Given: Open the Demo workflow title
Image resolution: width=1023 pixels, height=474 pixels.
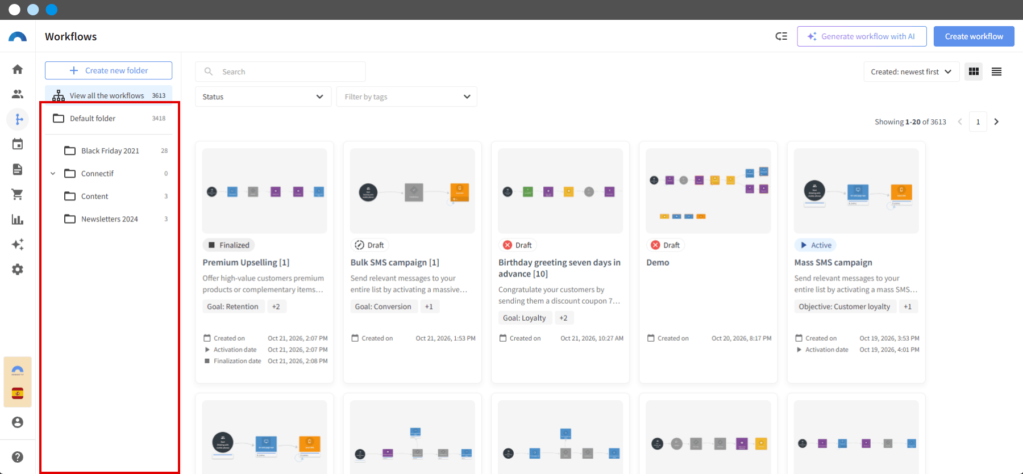Looking at the screenshot, I should tap(658, 262).
